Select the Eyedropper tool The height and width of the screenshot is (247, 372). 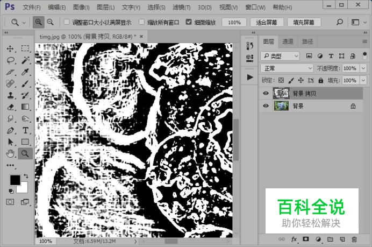[25, 72]
